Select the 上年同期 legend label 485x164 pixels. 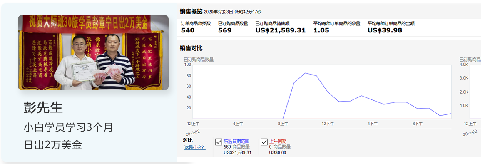[x=278, y=142]
